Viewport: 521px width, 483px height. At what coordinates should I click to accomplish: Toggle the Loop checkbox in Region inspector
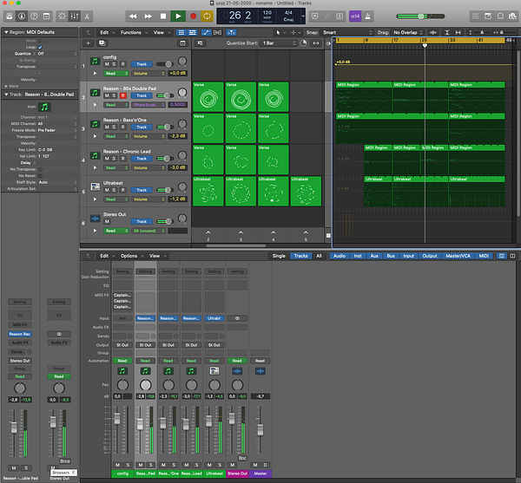pyautogui.click(x=40, y=47)
